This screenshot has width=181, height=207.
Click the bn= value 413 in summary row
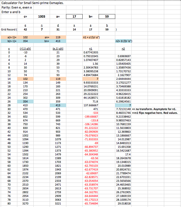[x=58, y=41]
